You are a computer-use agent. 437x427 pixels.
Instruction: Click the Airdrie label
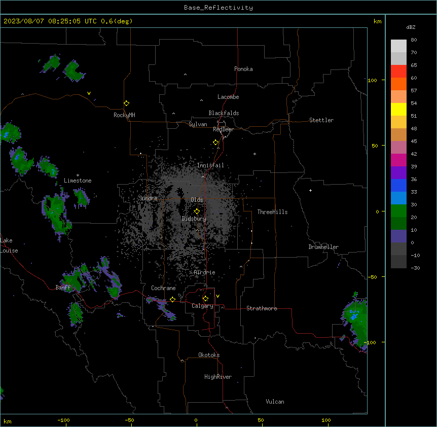tap(204, 272)
